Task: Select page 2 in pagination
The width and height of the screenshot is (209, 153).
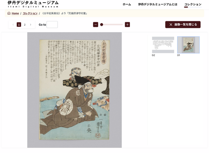Action: coord(25,25)
